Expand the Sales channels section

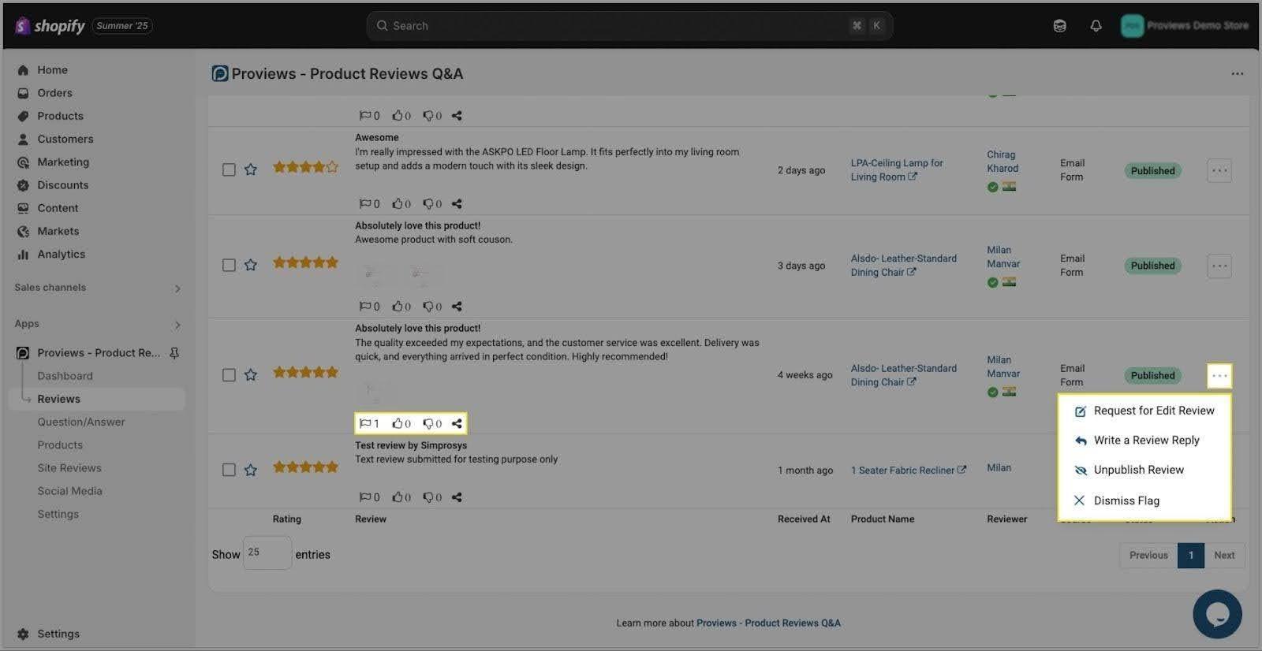177,288
